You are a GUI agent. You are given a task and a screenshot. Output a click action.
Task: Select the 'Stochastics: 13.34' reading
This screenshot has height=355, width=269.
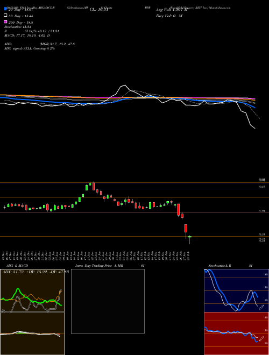coord(17,27)
